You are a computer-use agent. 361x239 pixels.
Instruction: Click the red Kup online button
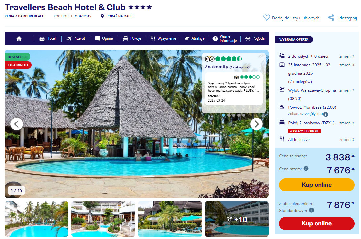[317, 224]
